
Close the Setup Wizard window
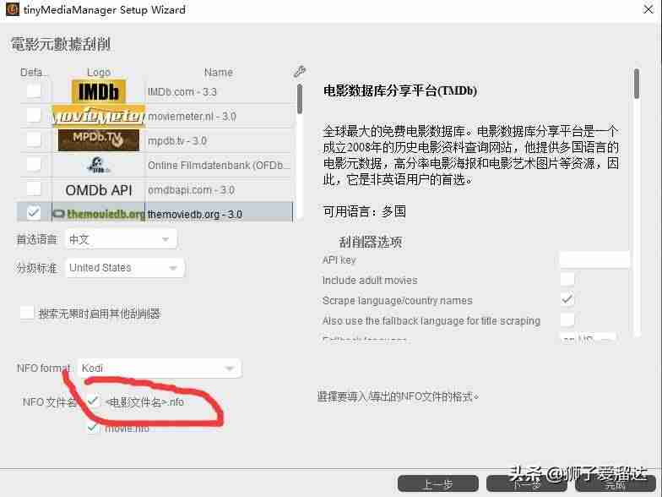[x=648, y=8]
